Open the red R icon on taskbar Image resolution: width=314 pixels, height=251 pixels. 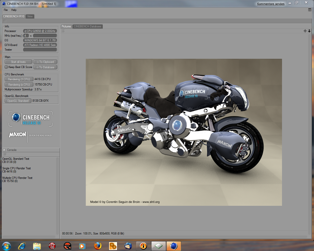[x=67, y=246]
